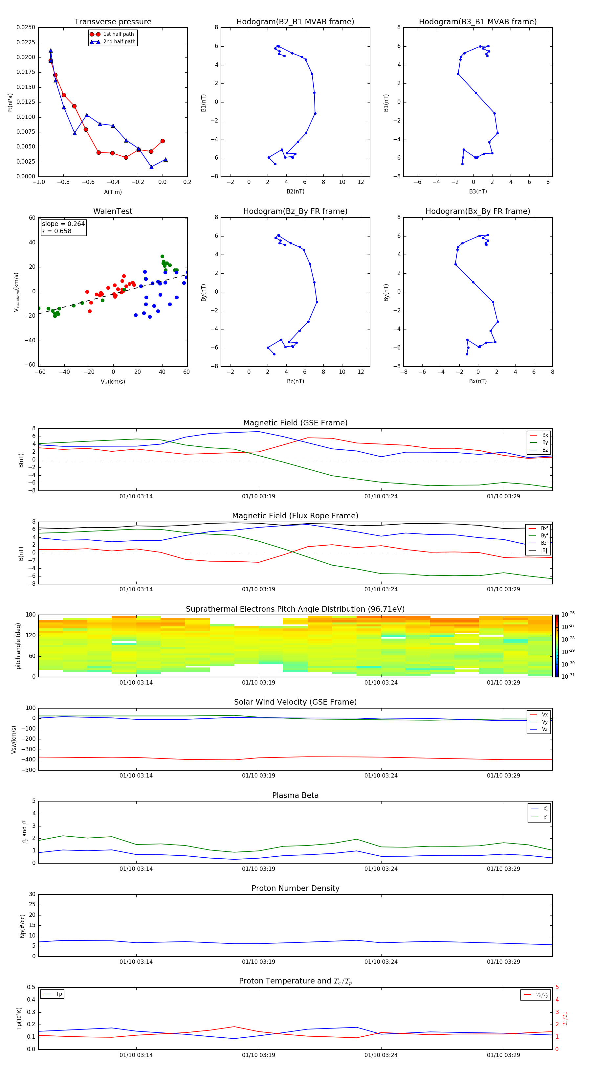The width and height of the screenshot is (591, 1084).
Task: Select the Bz entry in GSE magnetic field legend
Action: pos(539,450)
